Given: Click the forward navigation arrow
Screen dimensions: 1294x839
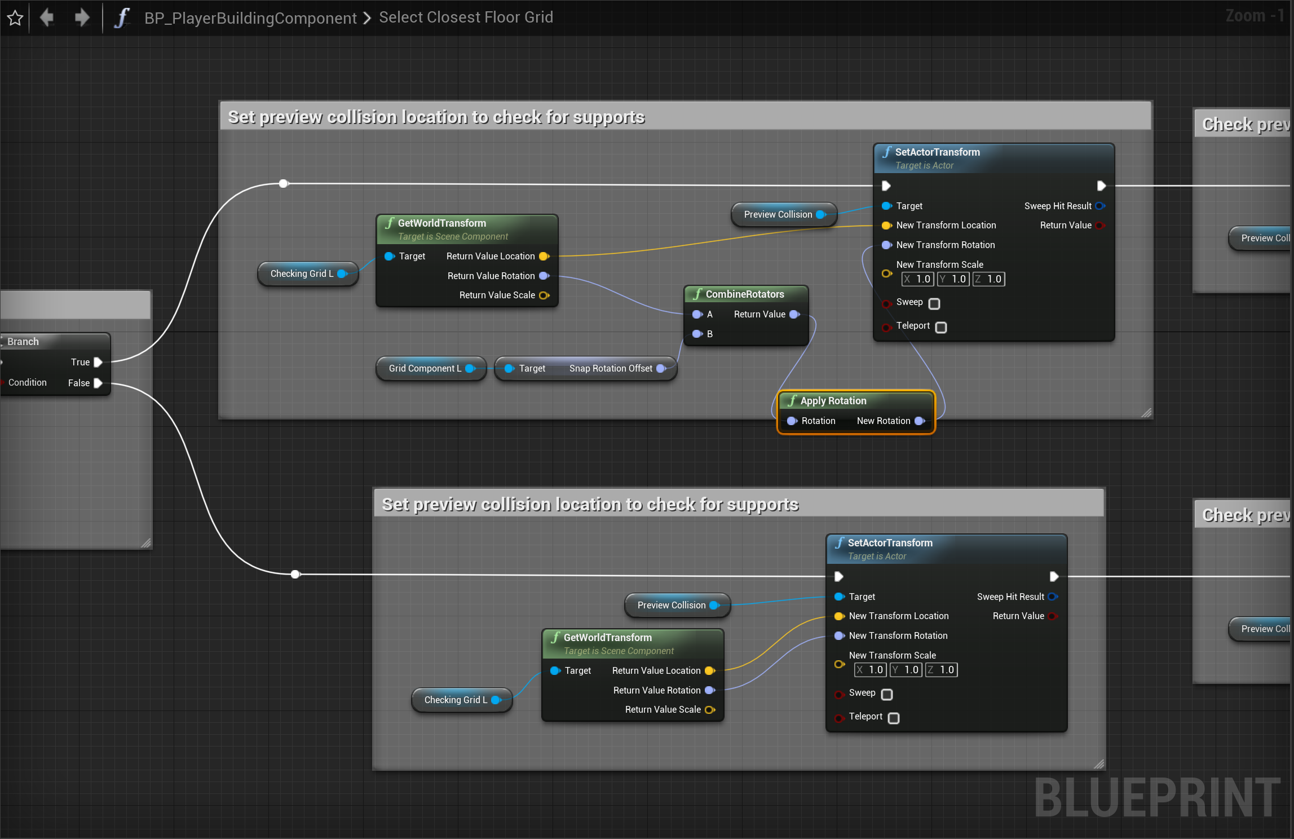Looking at the screenshot, I should [x=81, y=17].
